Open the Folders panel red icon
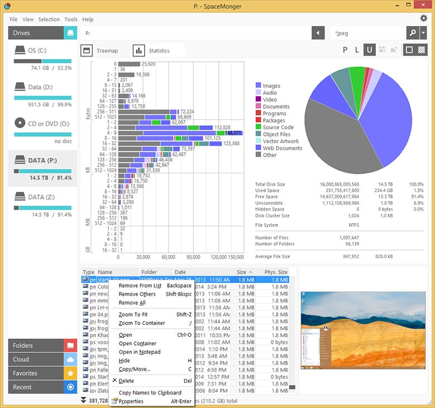435x408 pixels. tap(70, 346)
